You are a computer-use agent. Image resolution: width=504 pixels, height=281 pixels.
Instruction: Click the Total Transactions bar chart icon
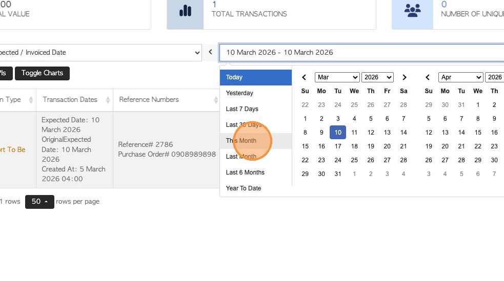185,10
